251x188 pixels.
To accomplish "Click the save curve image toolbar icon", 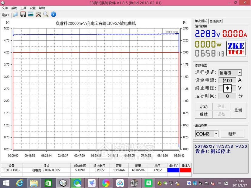I will (x=31, y=14).
